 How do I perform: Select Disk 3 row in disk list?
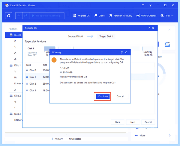(37, 90)
